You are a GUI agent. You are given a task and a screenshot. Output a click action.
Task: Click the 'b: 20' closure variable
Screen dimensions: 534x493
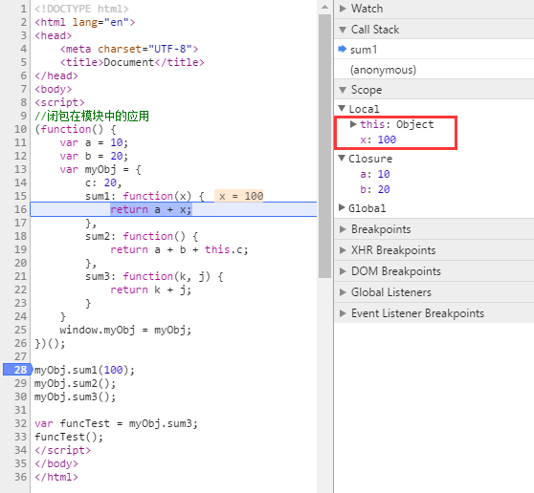click(x=375, y=189)
